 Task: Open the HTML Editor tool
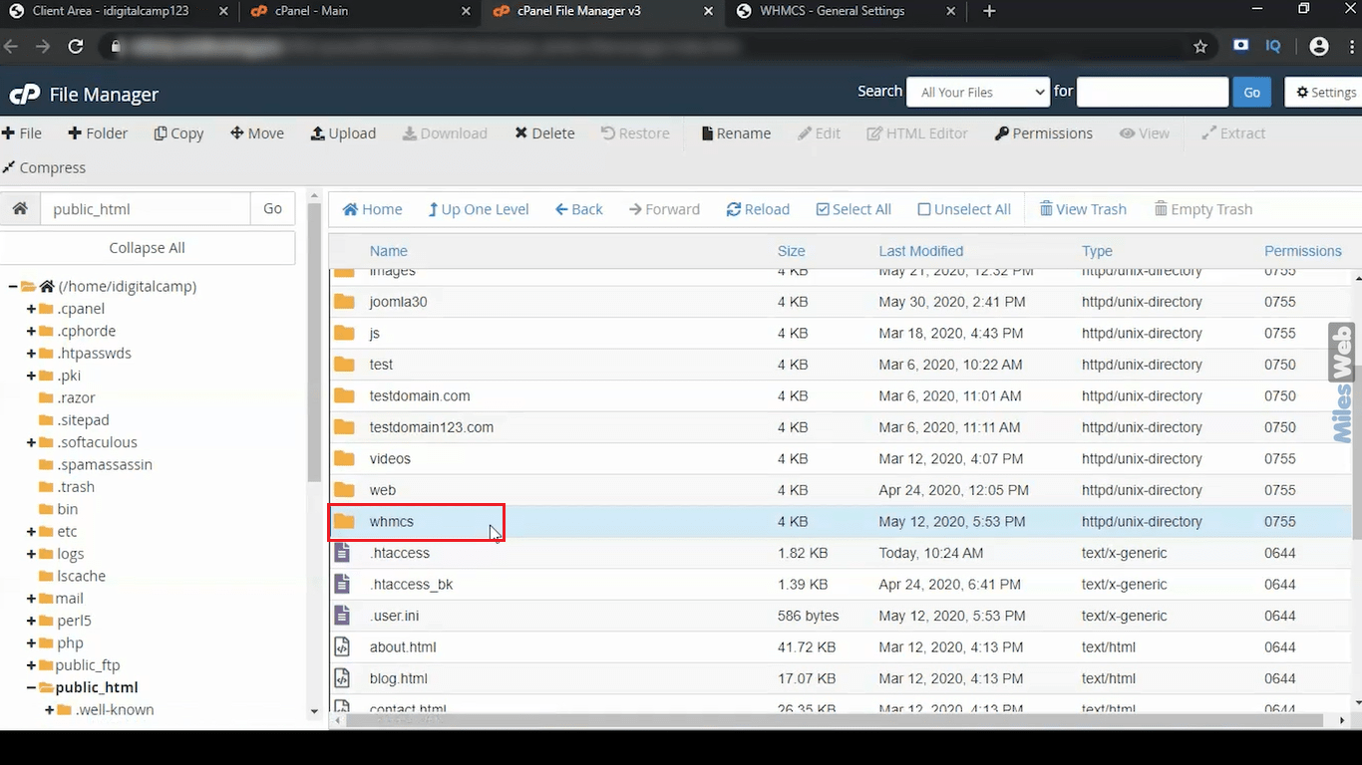pos(917,133)
